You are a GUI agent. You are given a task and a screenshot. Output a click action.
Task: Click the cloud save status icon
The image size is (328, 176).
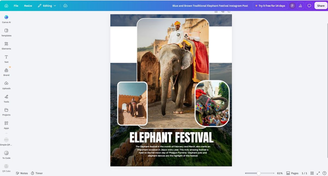(65, 5)
